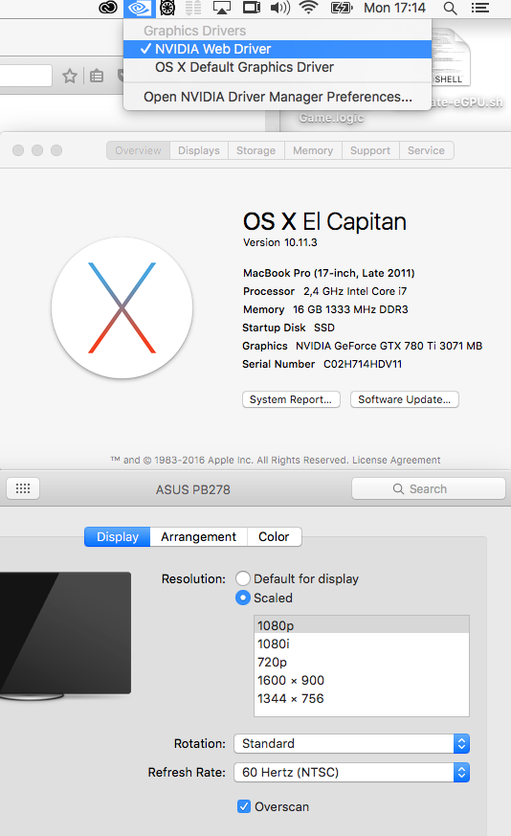The image size is (511, 836).
Task: Select 720p resolution in list
Action: click(x=362, y=662)
